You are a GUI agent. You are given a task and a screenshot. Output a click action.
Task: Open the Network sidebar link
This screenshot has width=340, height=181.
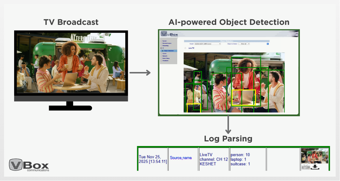pyautogui.click(x=165, y=56)
